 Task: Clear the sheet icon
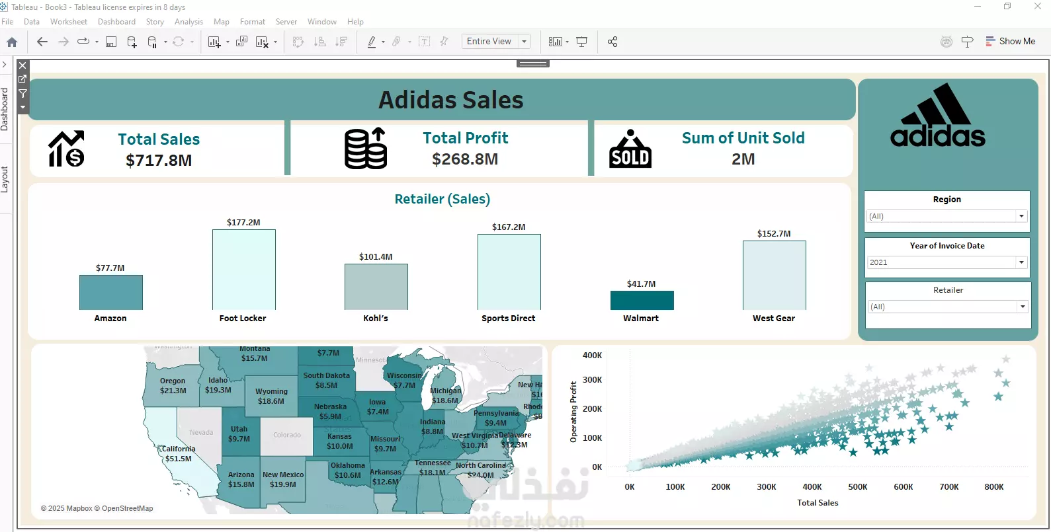point(262,42)
